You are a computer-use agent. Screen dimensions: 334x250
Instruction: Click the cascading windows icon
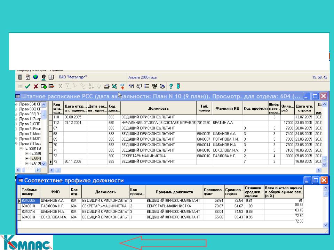click(154, 86)
